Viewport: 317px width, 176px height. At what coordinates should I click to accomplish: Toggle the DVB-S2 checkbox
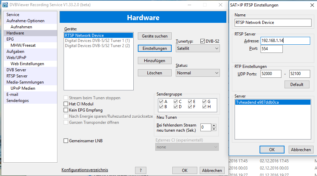[x=202, y=41]
